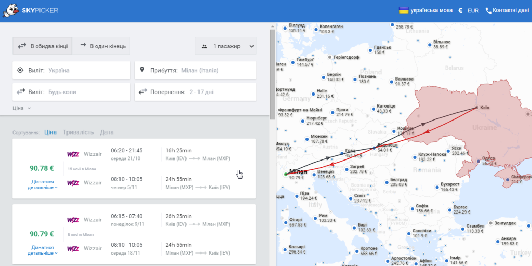
Task: Click the SKYPICKER brand name text
Action: tap(40, 10)
